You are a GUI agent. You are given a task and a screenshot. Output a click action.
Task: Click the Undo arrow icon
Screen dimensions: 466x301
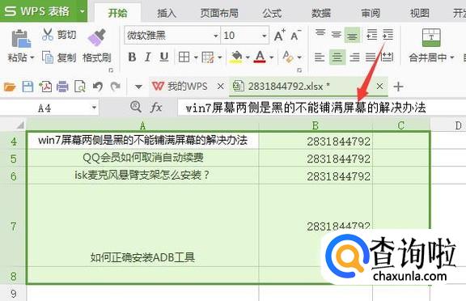tap(97, 87)
